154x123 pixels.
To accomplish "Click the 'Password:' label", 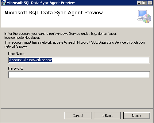I will [x=15, y=68].
